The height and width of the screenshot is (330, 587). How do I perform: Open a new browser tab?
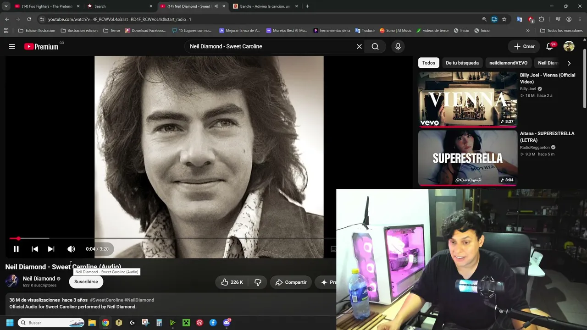(x=307, y=6)
